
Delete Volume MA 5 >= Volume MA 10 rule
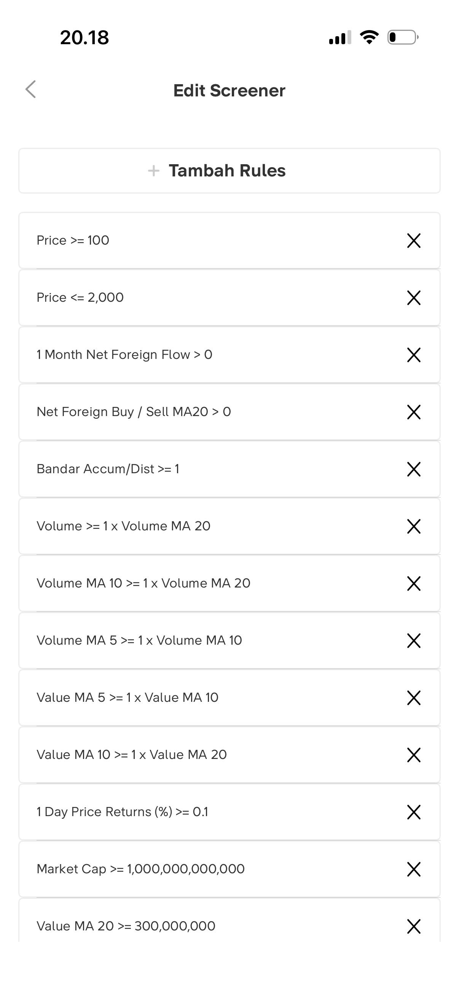[x=414, y=640]
